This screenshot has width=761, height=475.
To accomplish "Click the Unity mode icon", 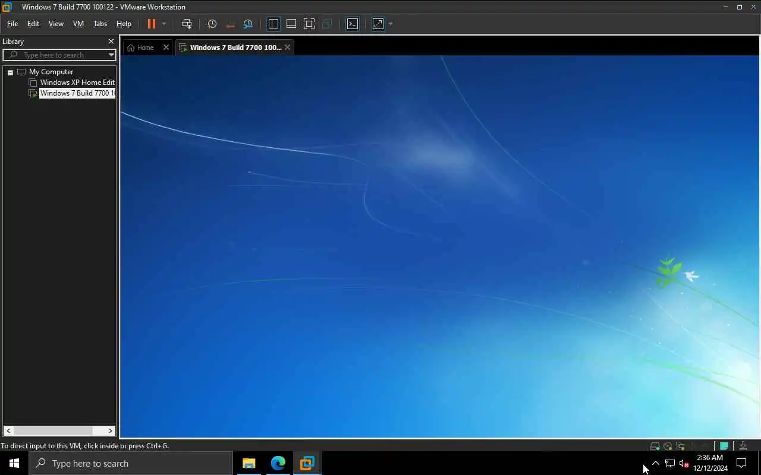I will point(327,24).
